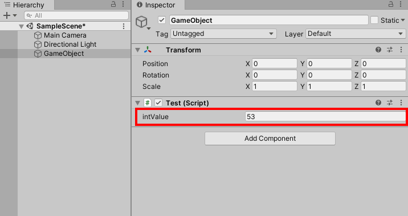This screenshot has height=216, width=408.
Task: Open Test (Script) component context menu
Action: click(401, 103)
